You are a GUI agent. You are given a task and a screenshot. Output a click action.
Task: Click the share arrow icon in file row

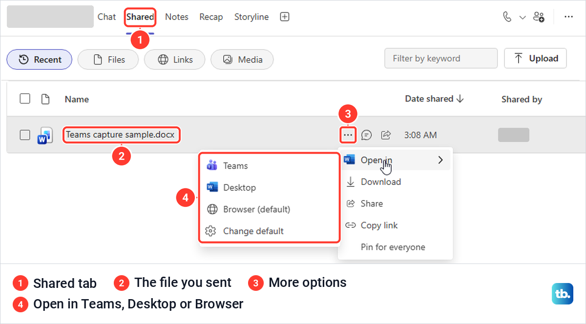coord(386,135)
